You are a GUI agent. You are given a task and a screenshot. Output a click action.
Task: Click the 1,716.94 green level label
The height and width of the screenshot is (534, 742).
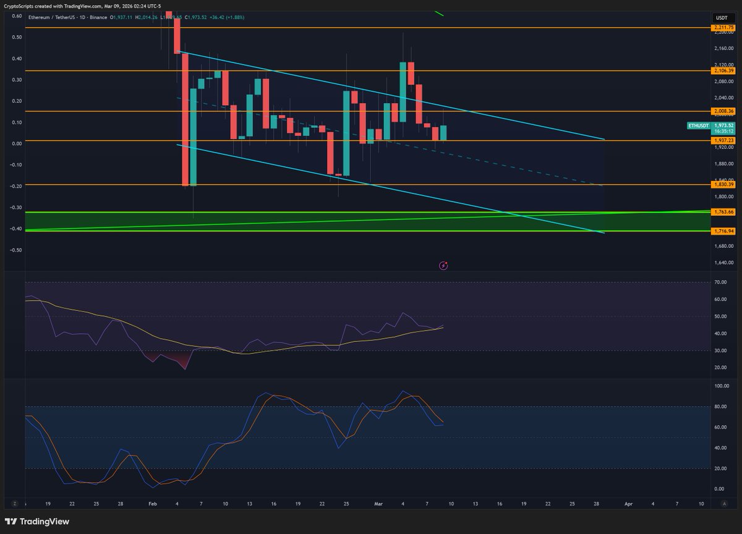point(723,231)
